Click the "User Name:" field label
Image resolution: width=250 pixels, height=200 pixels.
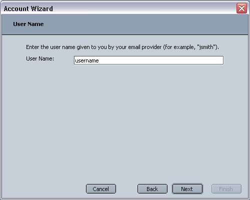click(x=40, y=58)
